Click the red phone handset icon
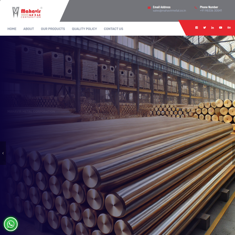This screenshot has height=235, width=235. (x=196, y=8)
